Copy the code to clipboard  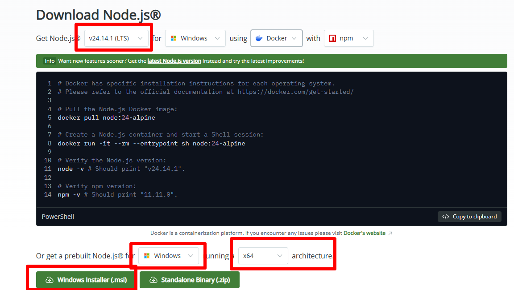point(469,217)
